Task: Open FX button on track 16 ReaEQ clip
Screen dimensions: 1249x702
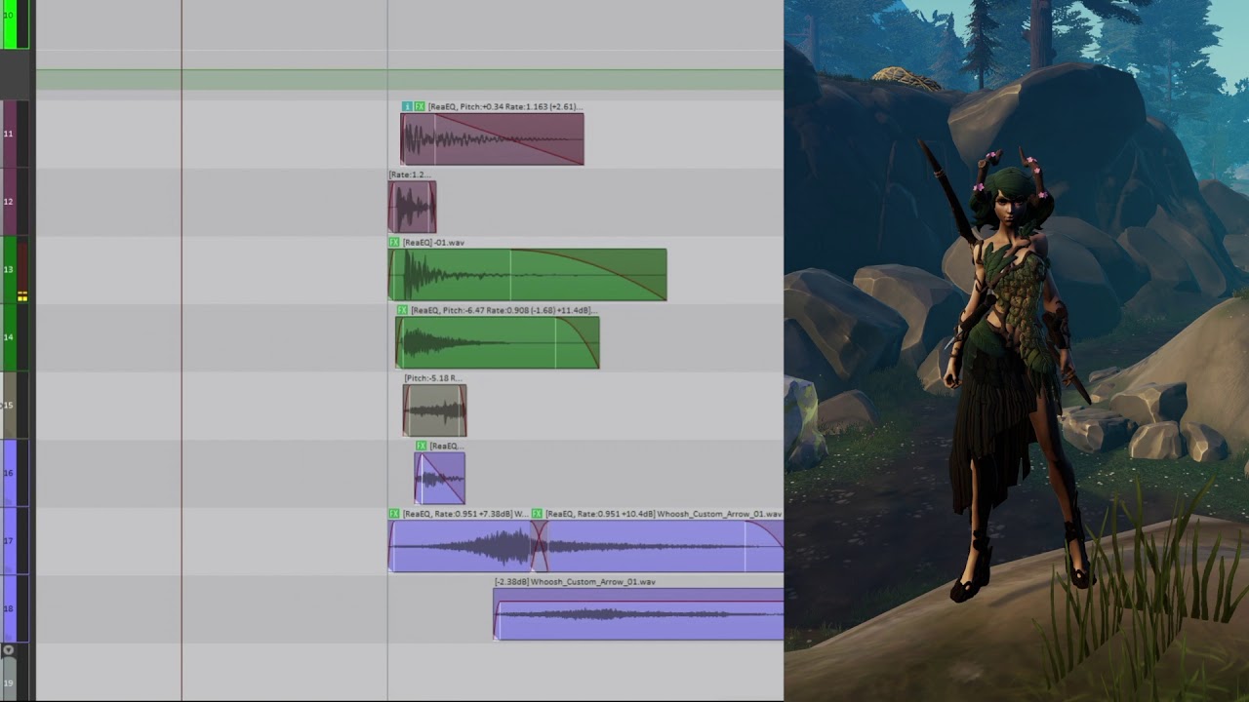Action: pos(422,446)
